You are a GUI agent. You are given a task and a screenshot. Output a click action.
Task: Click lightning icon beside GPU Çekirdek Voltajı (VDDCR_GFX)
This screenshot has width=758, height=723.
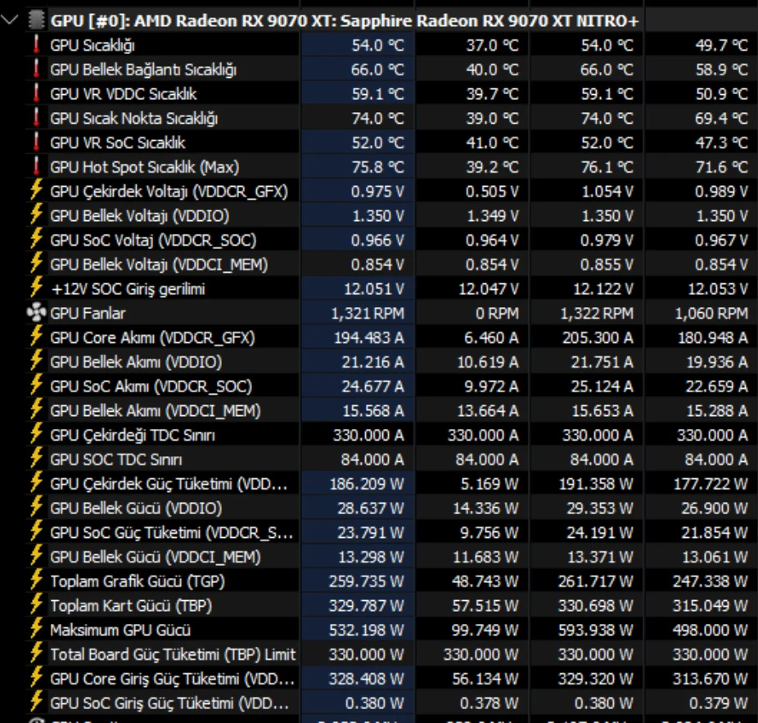pos(36,191)
